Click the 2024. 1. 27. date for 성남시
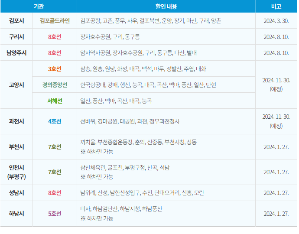Viewport: 299px width, 234px height. tap(276, 192)
